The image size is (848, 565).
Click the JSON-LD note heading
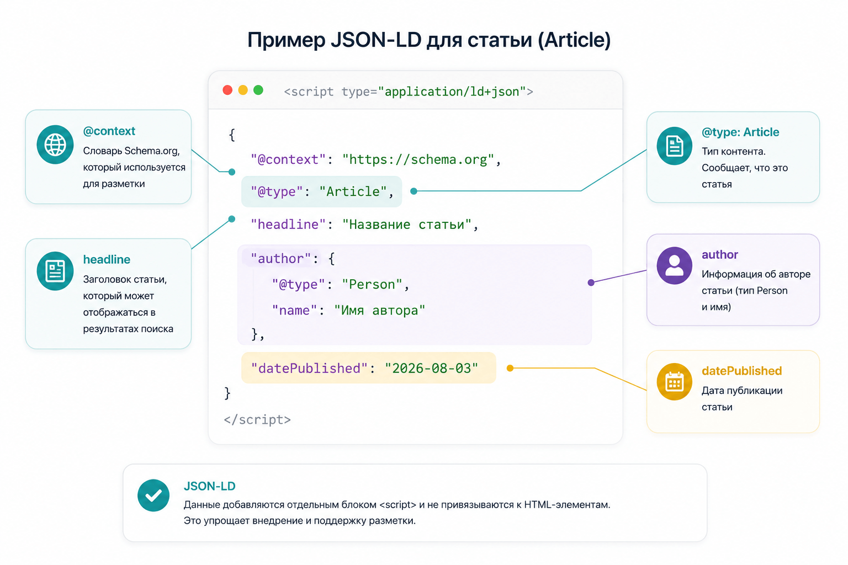coord(209,486)
